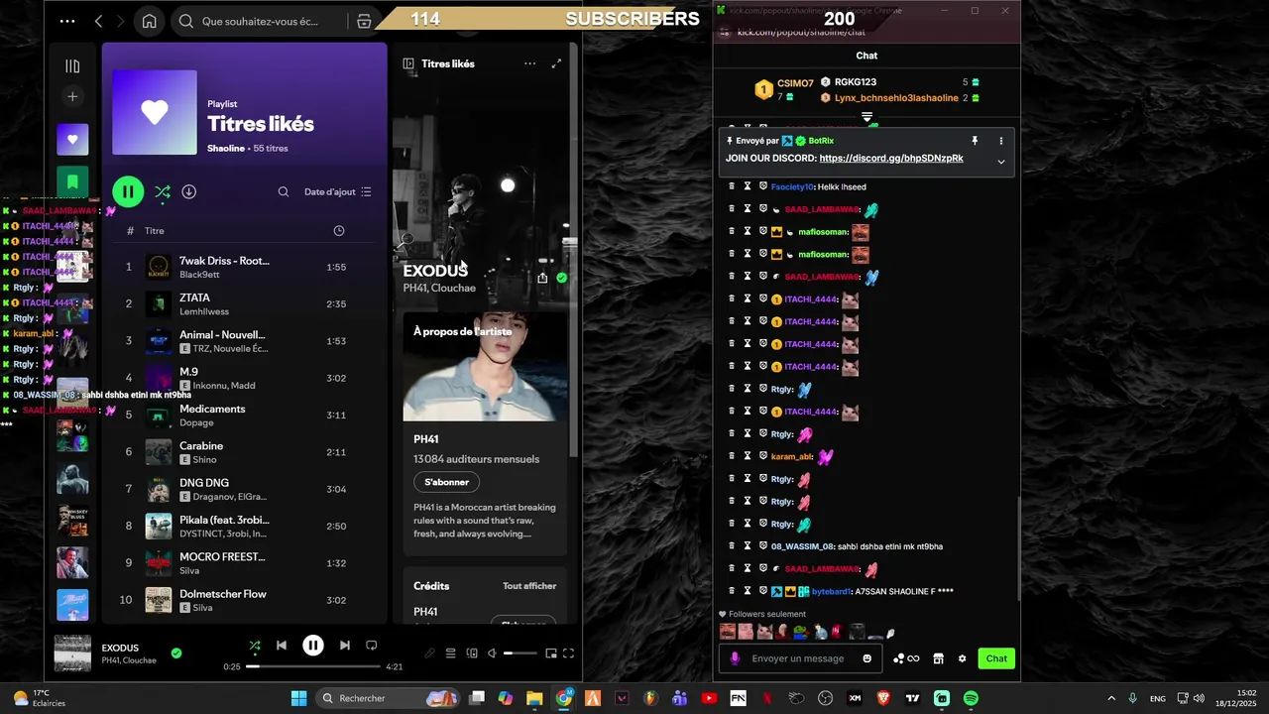This screenshot has height=714, width=1269.
Task: Click Tout afficher in Crédits
Action: 529,586
